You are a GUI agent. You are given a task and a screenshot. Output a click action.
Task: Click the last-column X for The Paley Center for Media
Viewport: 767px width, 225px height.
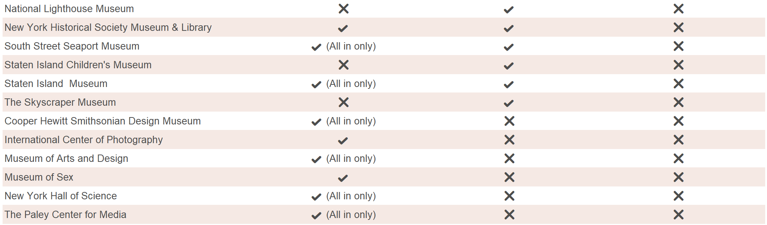678,215
